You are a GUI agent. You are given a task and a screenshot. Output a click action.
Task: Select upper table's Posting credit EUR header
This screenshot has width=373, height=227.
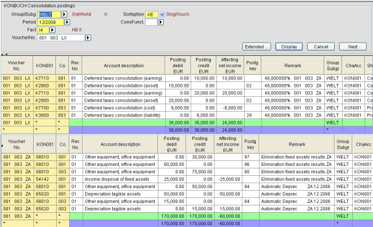point(203,65)
